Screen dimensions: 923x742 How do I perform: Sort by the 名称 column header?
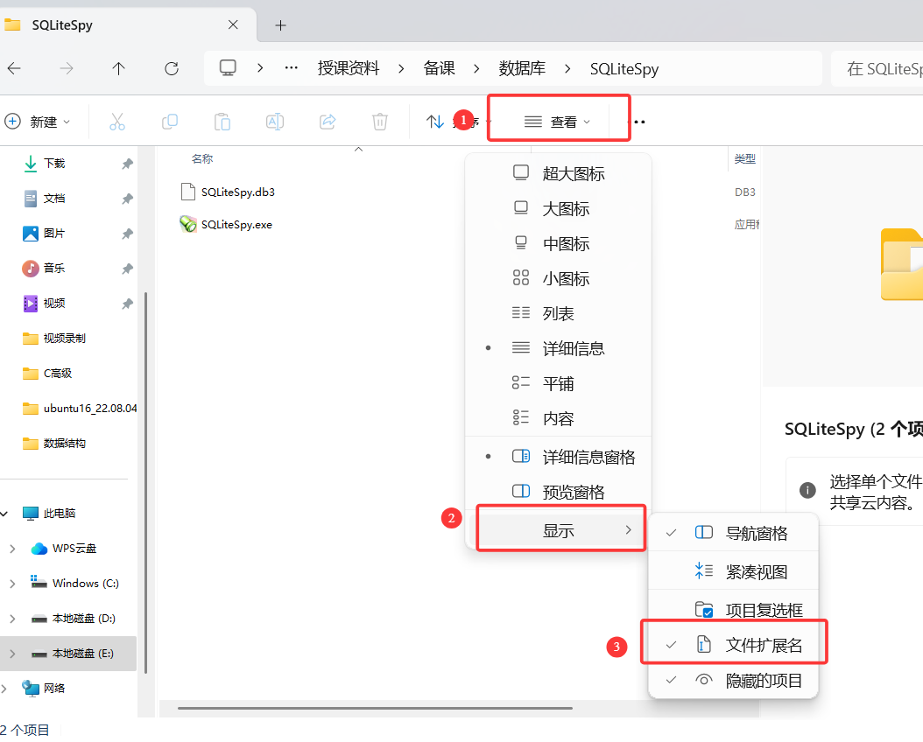[x=202, y=158]
